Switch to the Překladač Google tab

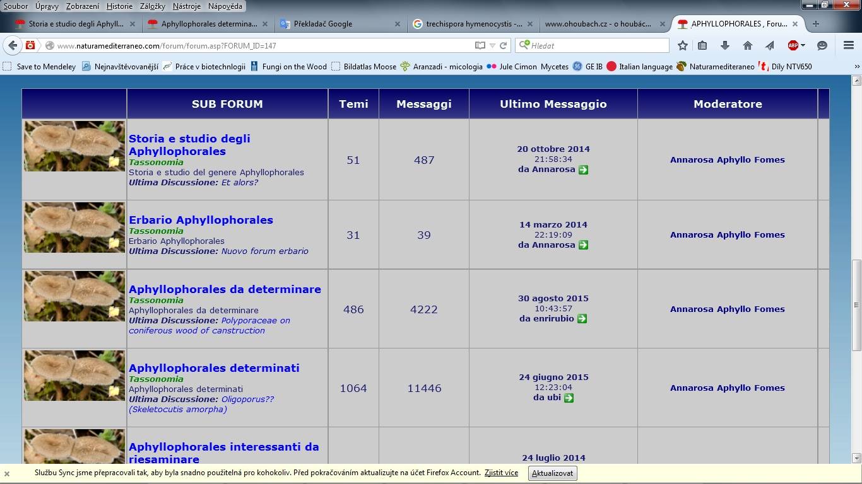pos(322,24)
